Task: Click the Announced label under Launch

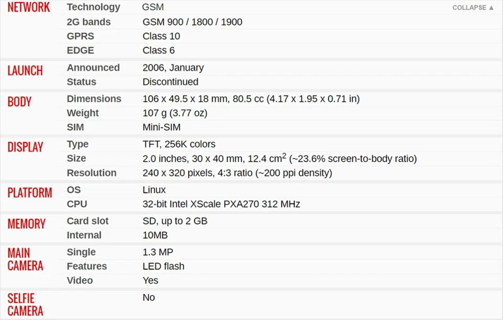Action: pos(93,68)
